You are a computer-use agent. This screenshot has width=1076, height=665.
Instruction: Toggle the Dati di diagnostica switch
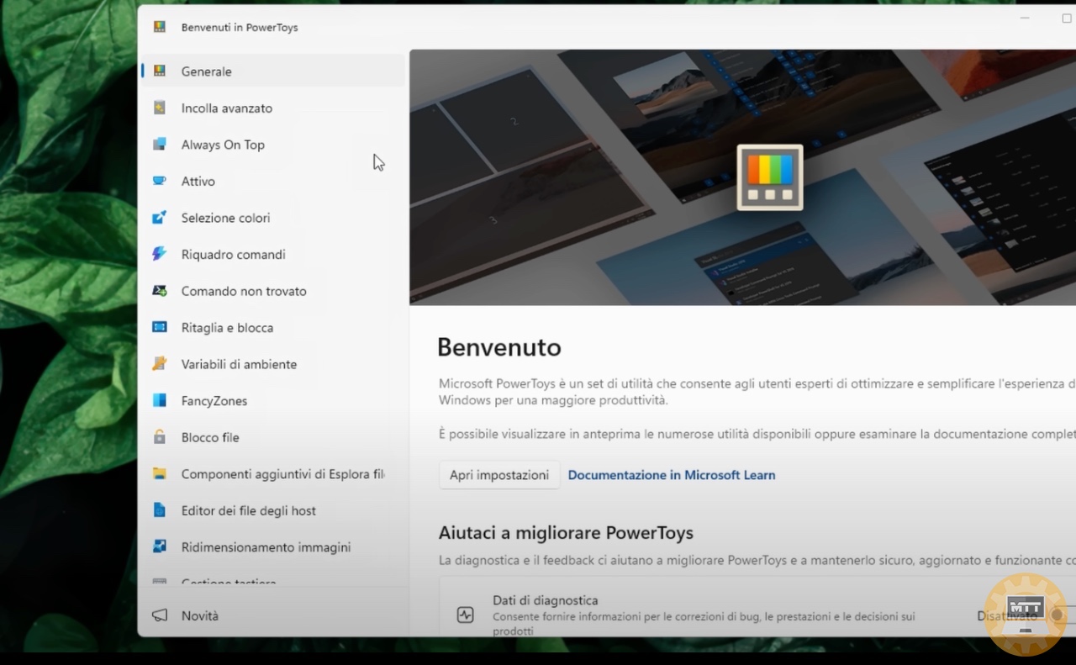click(1061, 615)
